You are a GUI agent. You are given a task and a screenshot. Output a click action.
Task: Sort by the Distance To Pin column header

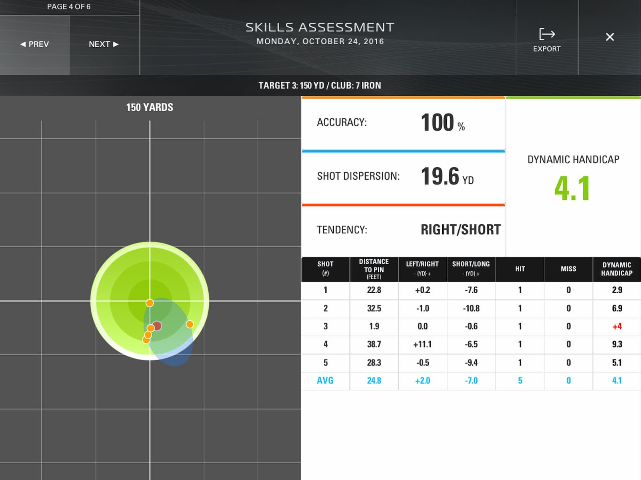374,269
